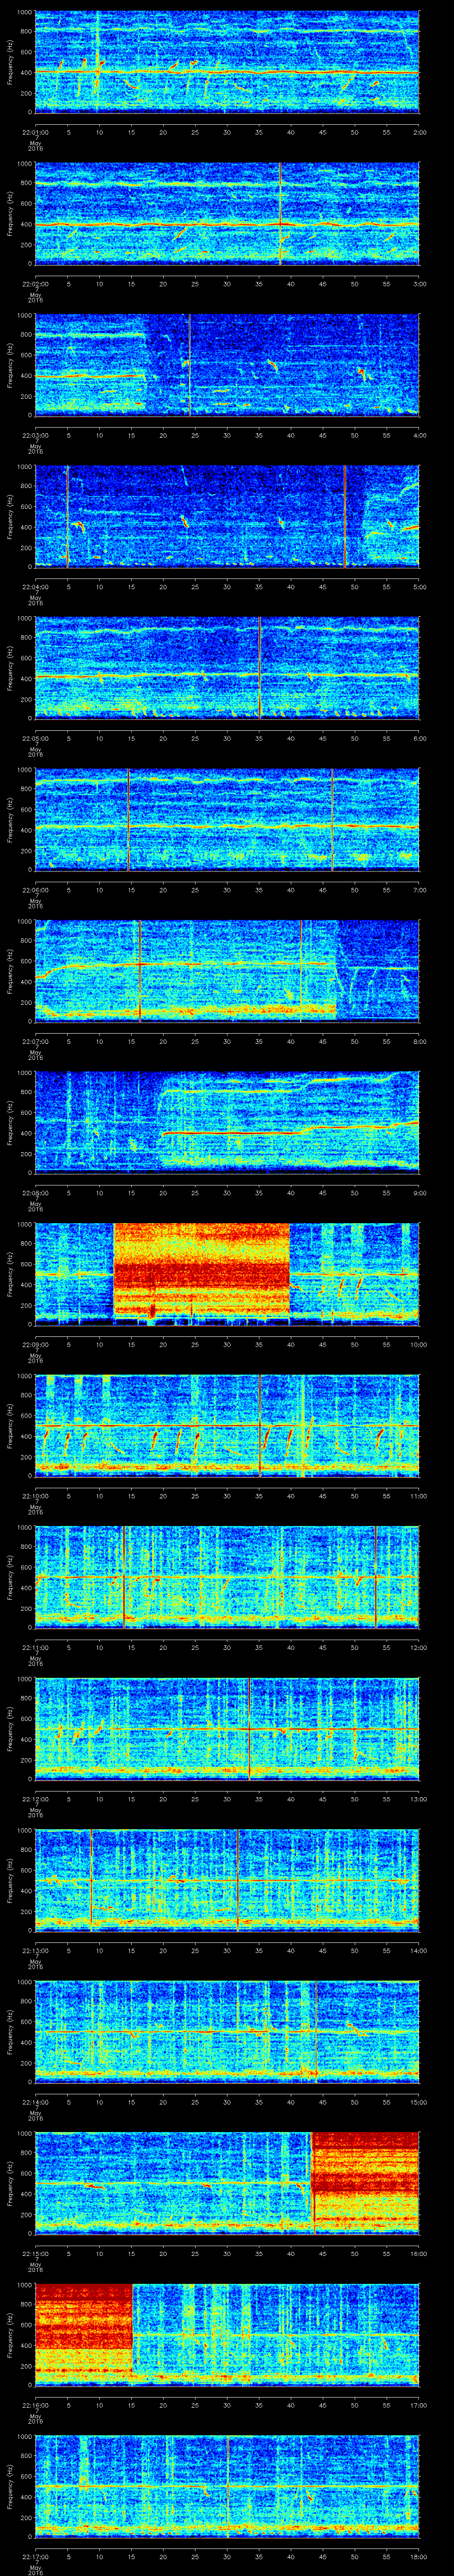This screenshot has width=454, height=2576.
Task: Select the 22:08:00 time label
Action: [x=35, y=1192]
